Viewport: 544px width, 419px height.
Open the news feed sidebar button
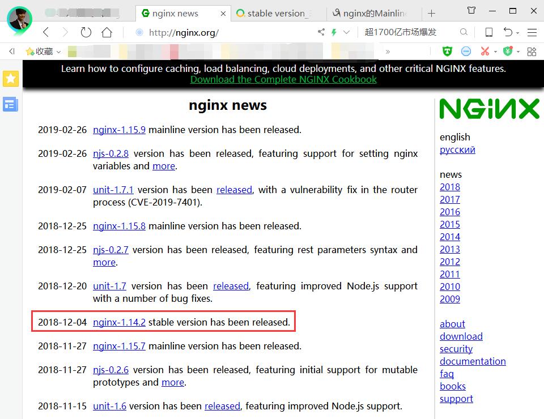coord(10,104)
